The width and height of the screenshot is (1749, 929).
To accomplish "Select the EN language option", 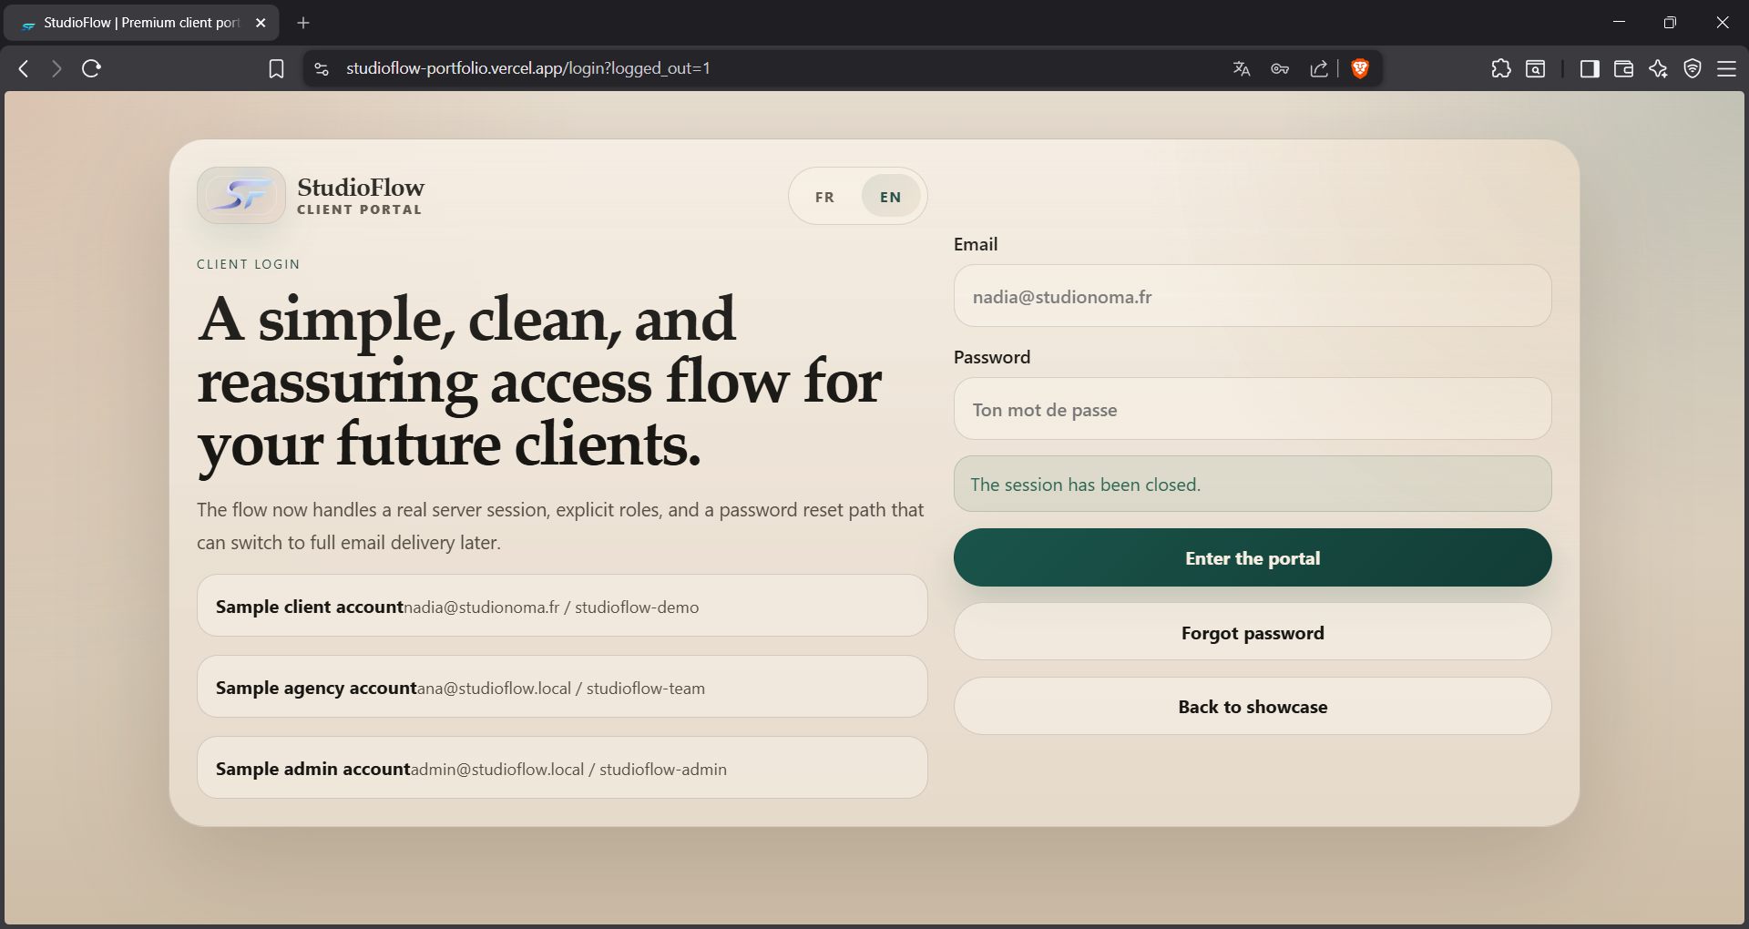I will [890, 197].
